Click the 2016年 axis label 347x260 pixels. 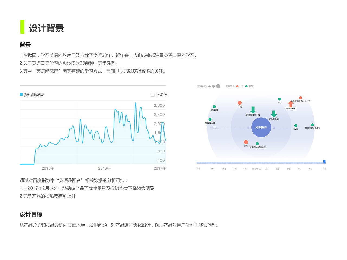point(104,168)
